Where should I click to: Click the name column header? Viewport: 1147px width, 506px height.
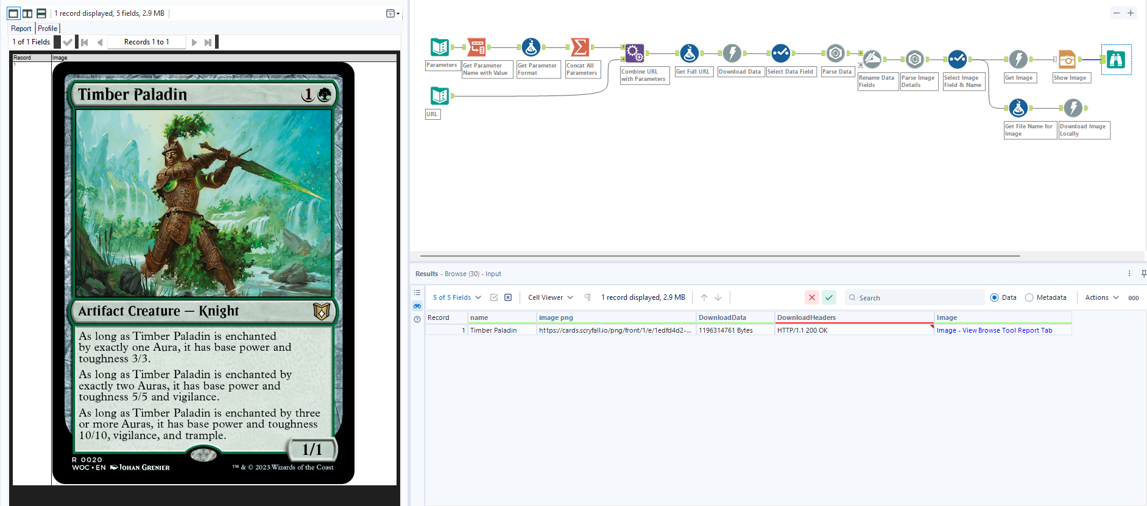[502, 317]
